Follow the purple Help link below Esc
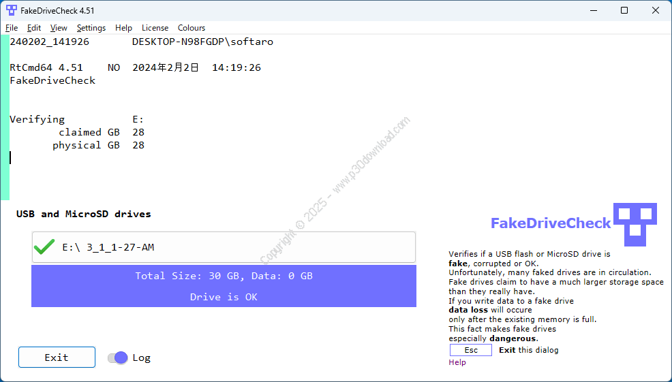The width and height of the screenshot is (672, 382). pyautogui.click(x=457, y=362)
